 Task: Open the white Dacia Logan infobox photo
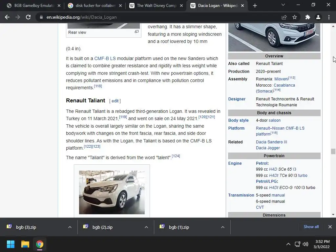coord(274,37)
